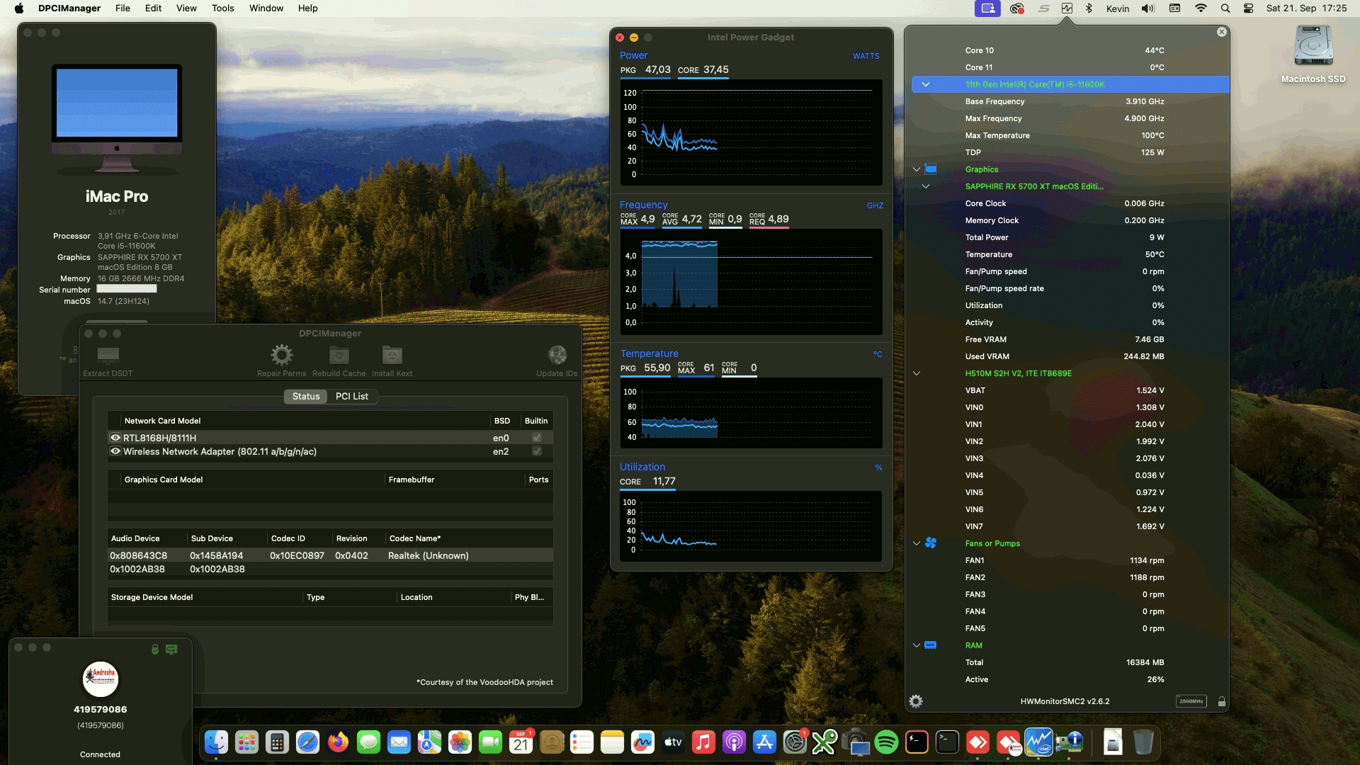The width and height of the screenshot is (1360, 765).
Task: Click the HWMonitorSMC2 graph icon in menu bar
Action: [1067, 8]
